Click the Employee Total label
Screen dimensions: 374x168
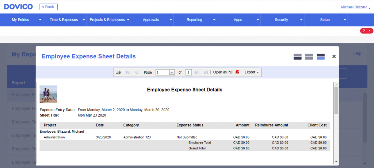(200, 143)
